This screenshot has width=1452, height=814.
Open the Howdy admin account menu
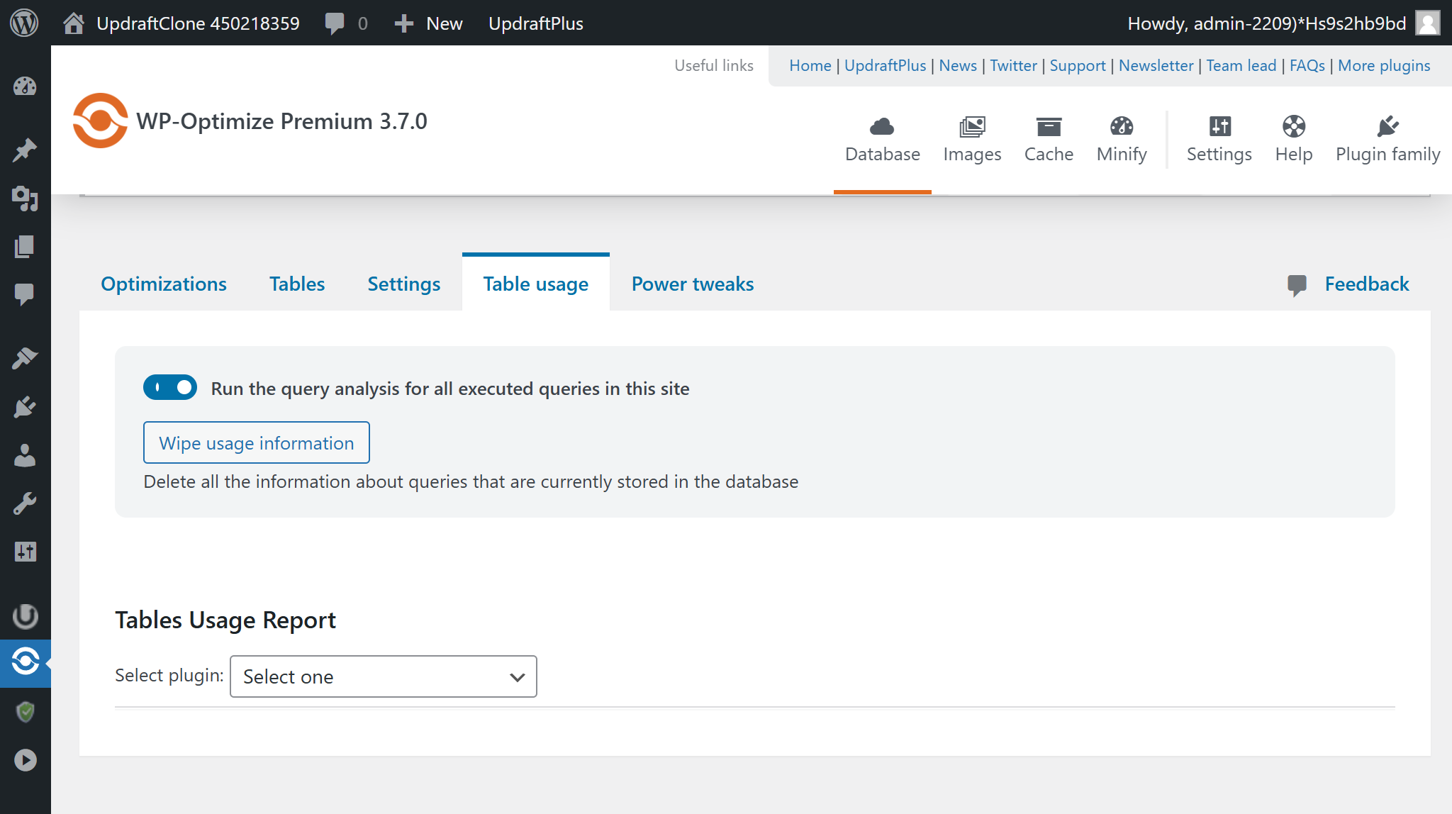(1267, 23)
